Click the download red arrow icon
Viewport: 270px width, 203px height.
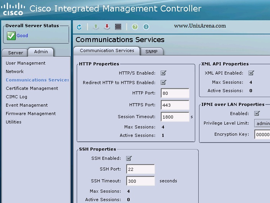pyautogui.click(x=107, y=27)
